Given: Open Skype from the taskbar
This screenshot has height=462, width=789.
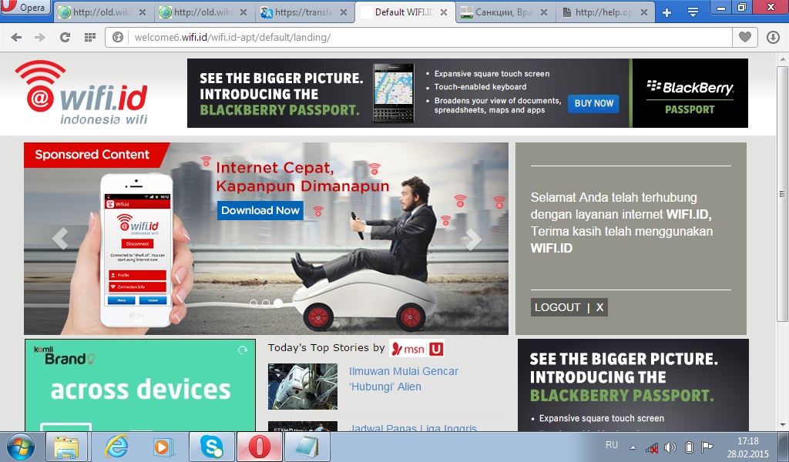Looking at the screenshot, I should (x=211, y=447).
